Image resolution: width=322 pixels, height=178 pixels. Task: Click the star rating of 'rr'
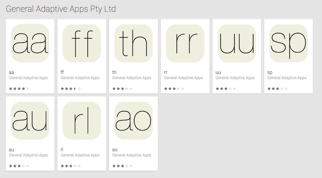(x=174, y=89)
